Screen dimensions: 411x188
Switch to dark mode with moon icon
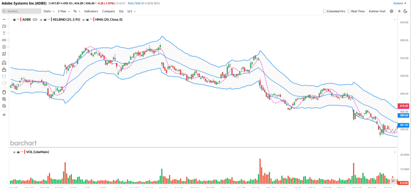click(x=406, y=11)
